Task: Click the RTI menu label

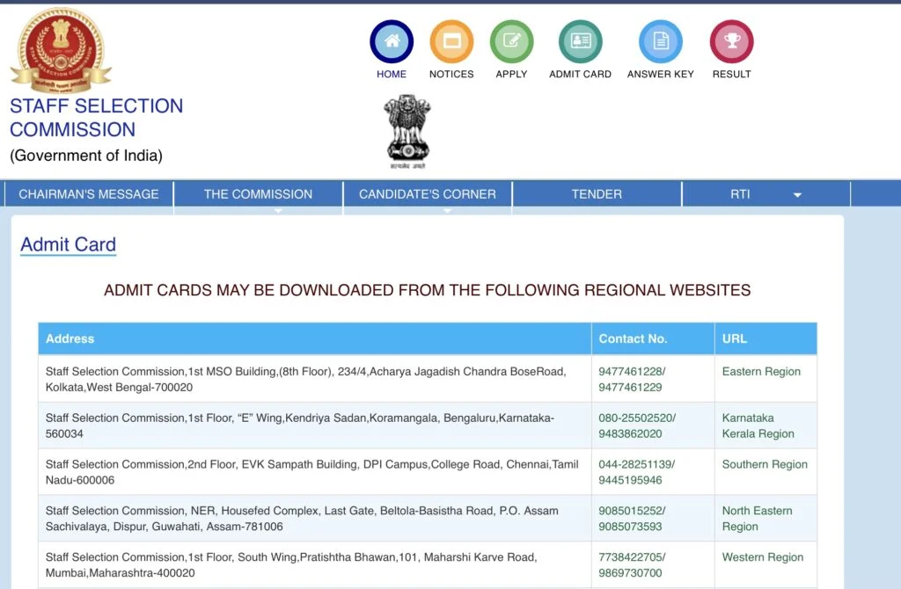Action: (x=740, y=194)
